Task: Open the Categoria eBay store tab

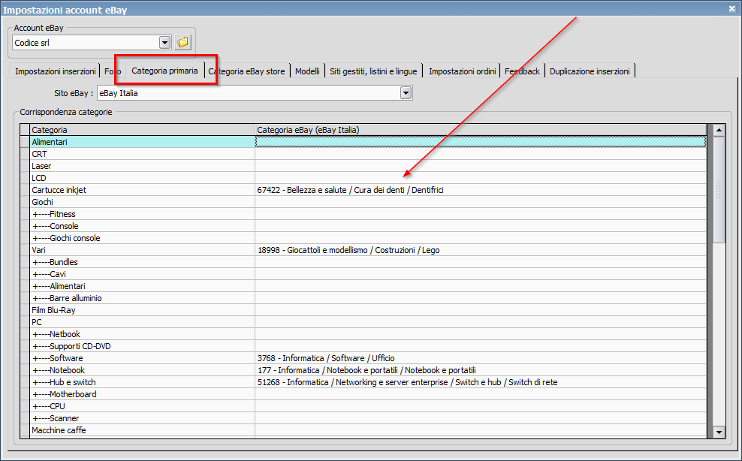Action: click(x=246, y=71)
